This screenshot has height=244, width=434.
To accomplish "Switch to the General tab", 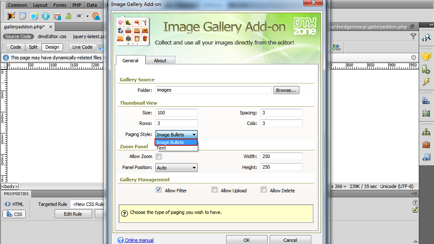I will (130, 61).
